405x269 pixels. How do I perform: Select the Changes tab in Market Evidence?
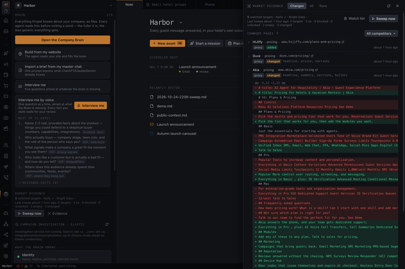click(x=297, y=6)
